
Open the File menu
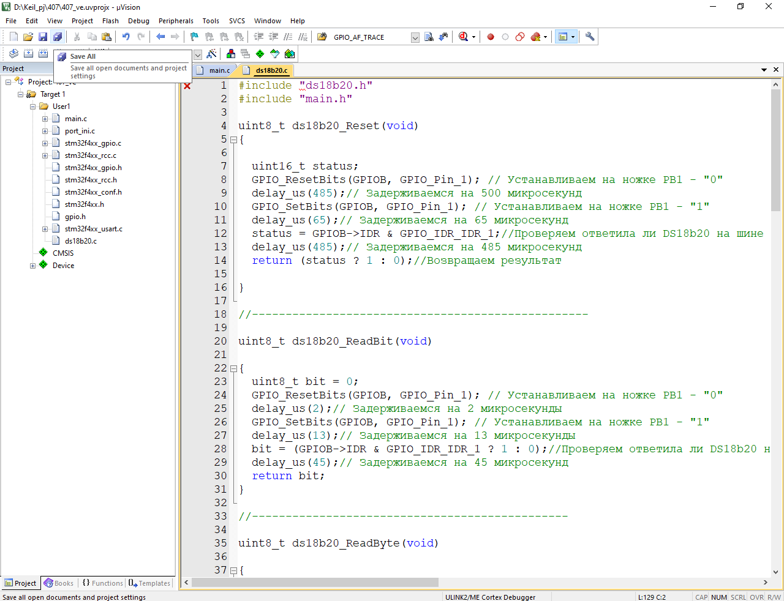(x=11, y=21)
